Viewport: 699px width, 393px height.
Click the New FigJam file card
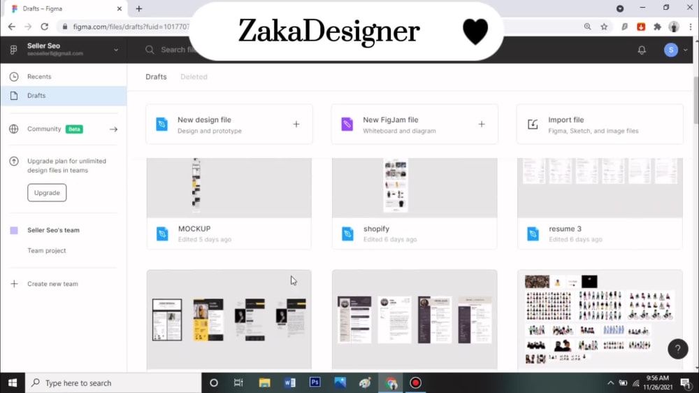415,124
